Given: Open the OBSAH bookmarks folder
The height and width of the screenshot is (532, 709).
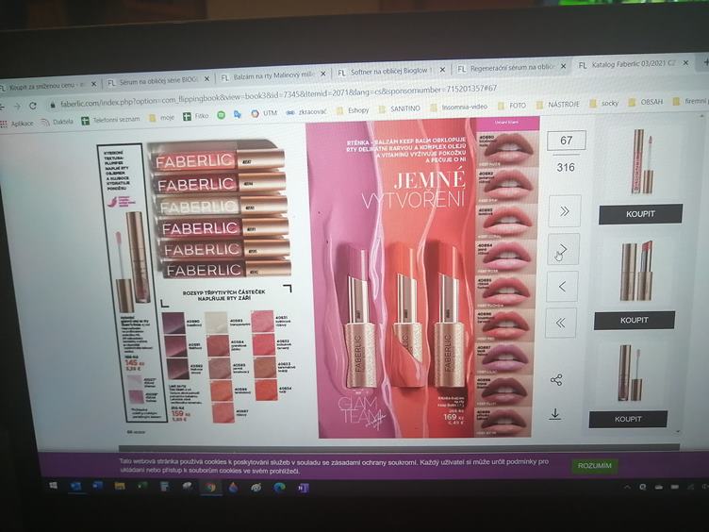Looking at the screenshot, I should click(x=646, y=102).
